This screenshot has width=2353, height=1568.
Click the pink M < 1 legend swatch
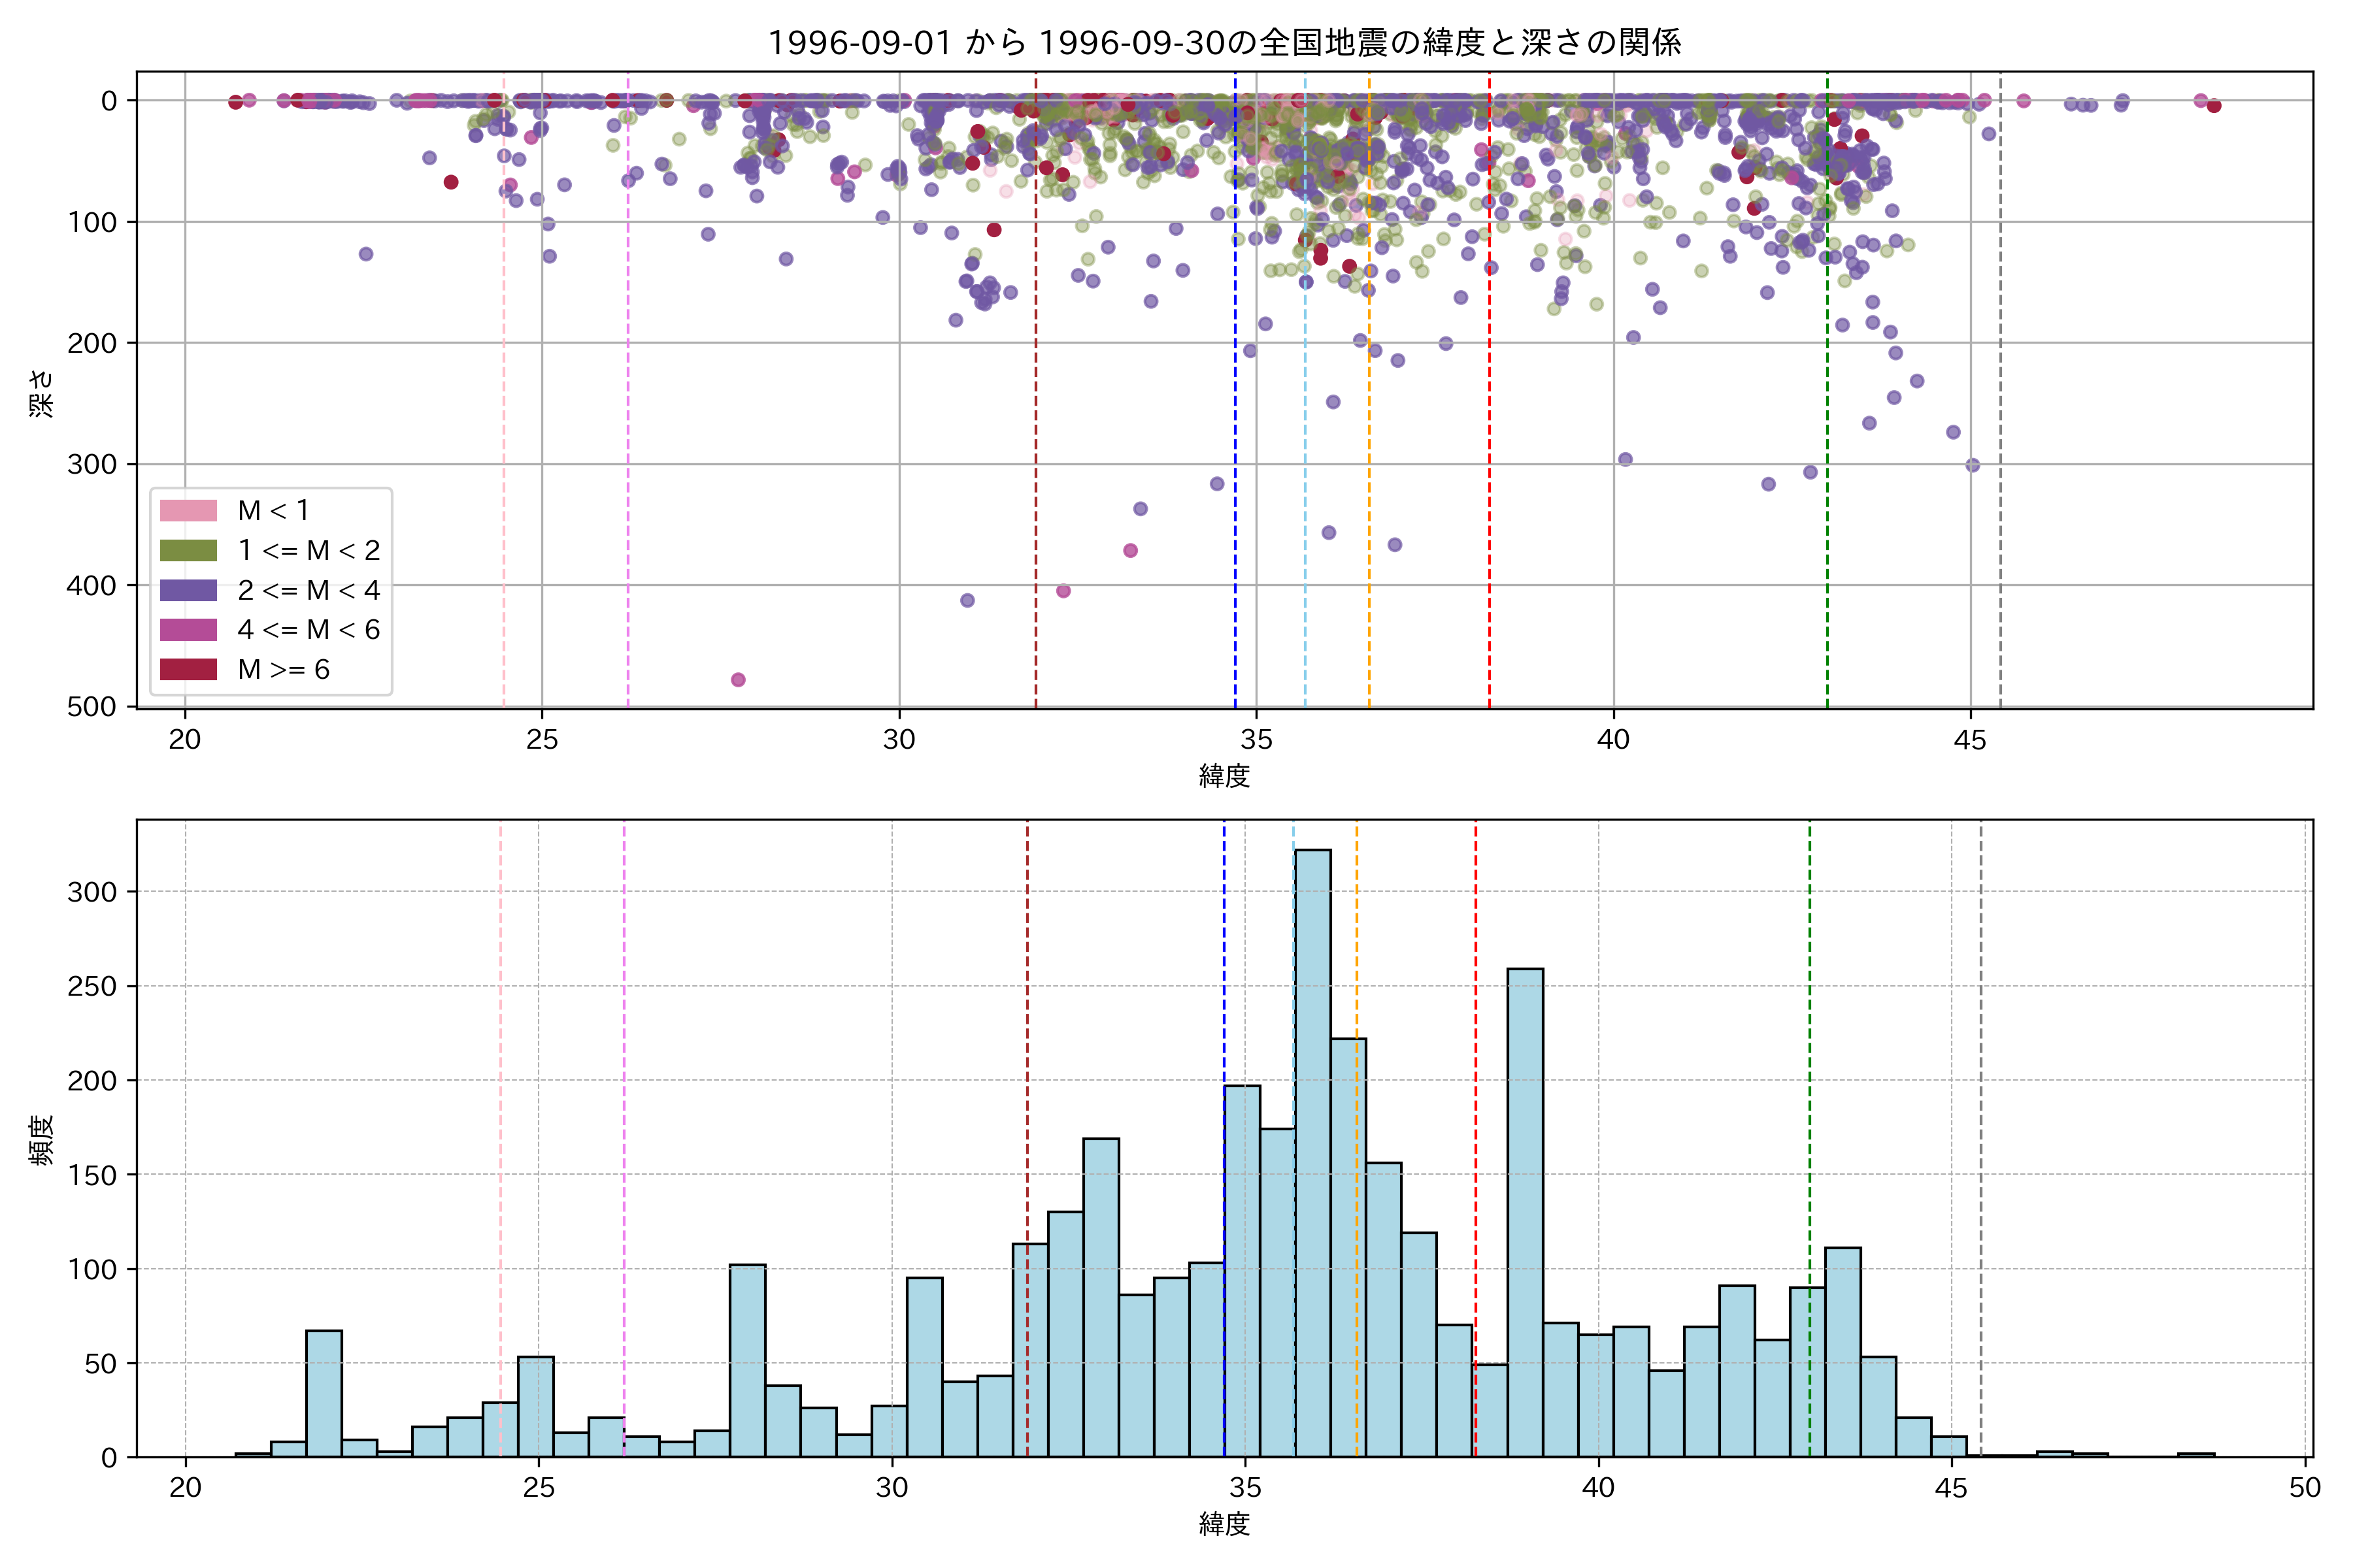pyautogui.click(x=188, y=510)
